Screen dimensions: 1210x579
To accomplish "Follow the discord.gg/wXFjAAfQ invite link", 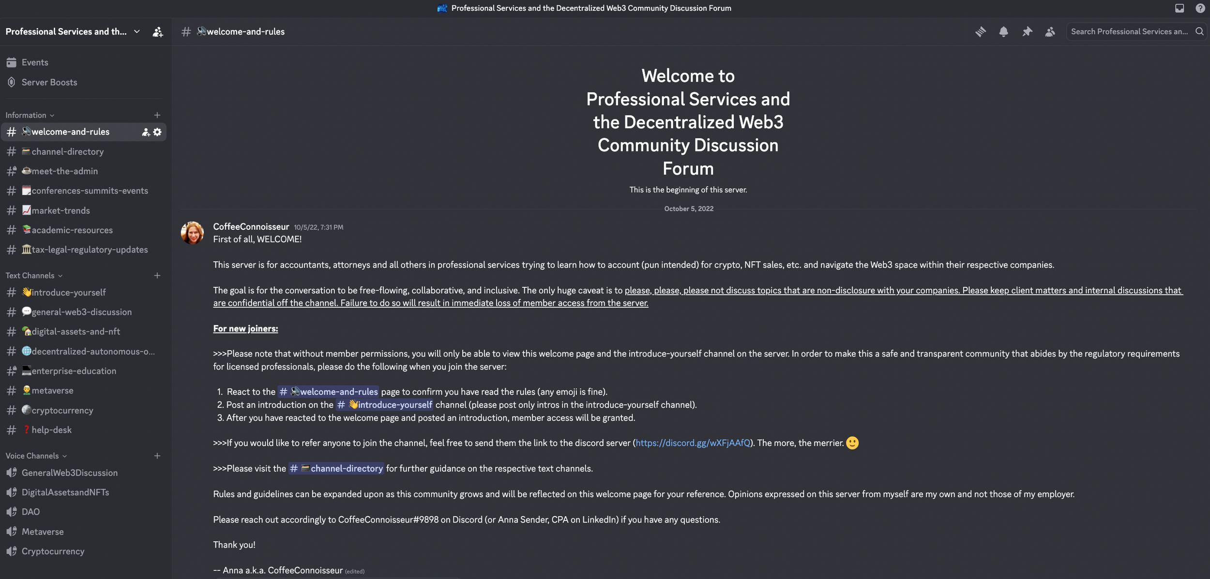I will pos(693,443).
